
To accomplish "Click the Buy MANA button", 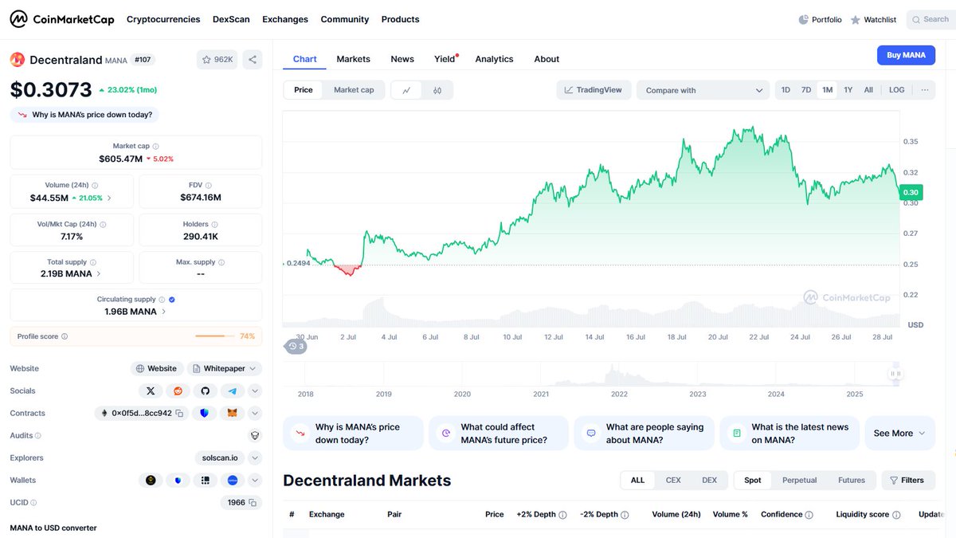I will click(906, 55).
